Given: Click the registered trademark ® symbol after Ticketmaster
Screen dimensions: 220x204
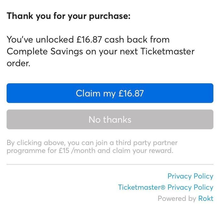Looking at the screenshot, I should (163, 187).
